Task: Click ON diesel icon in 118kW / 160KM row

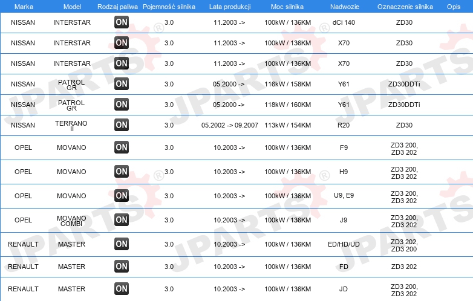Action: 122,104
